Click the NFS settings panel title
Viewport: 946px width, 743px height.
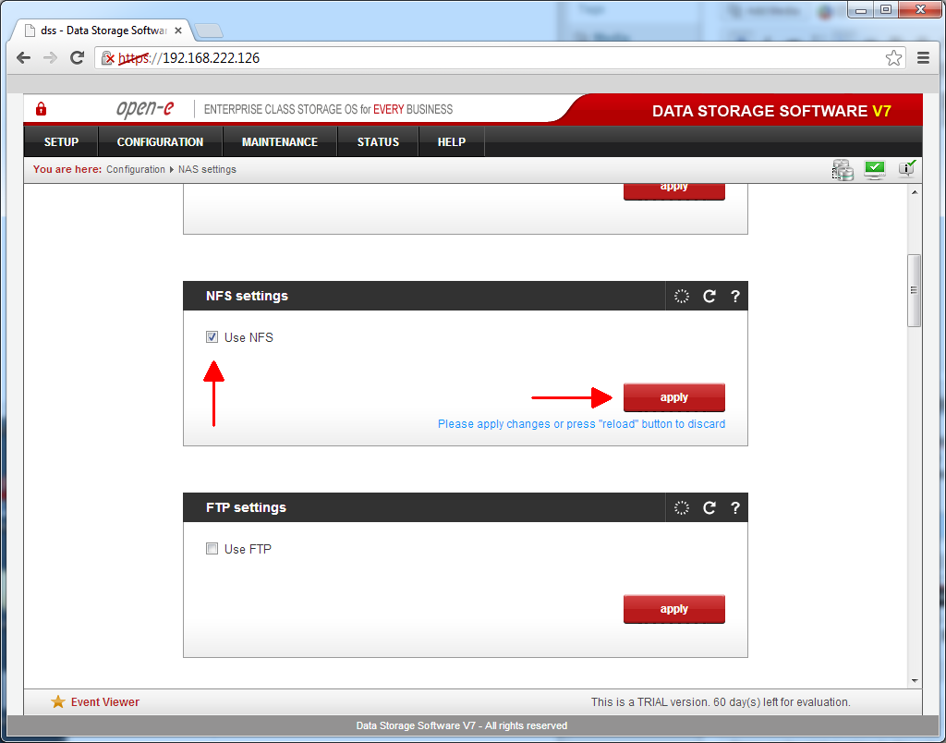coord(247,297)
